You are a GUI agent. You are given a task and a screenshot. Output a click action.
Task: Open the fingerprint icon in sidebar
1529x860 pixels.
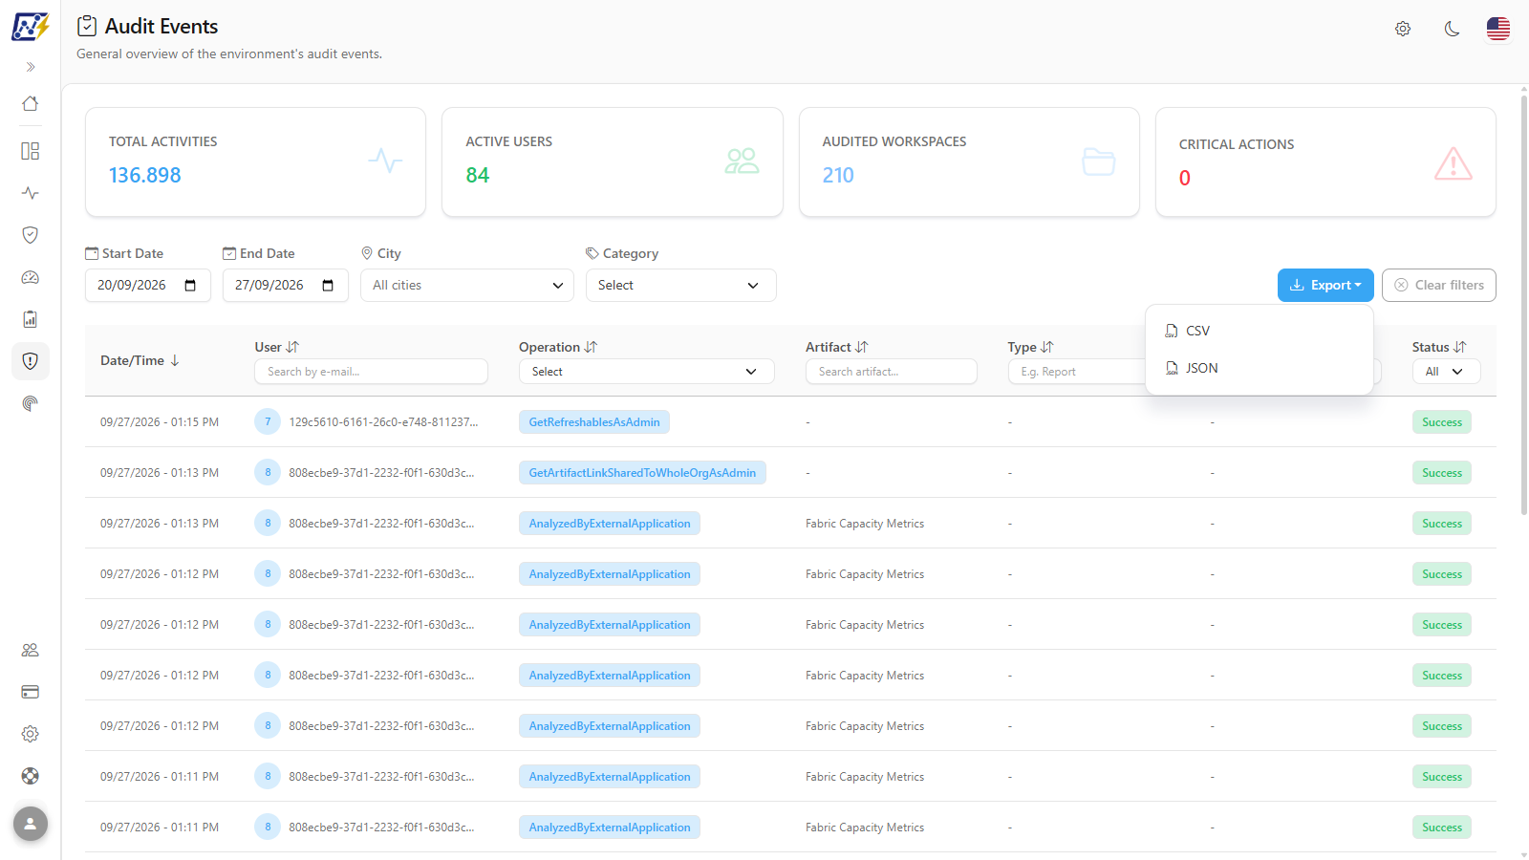pyautogui.click(x=31, y=403)
